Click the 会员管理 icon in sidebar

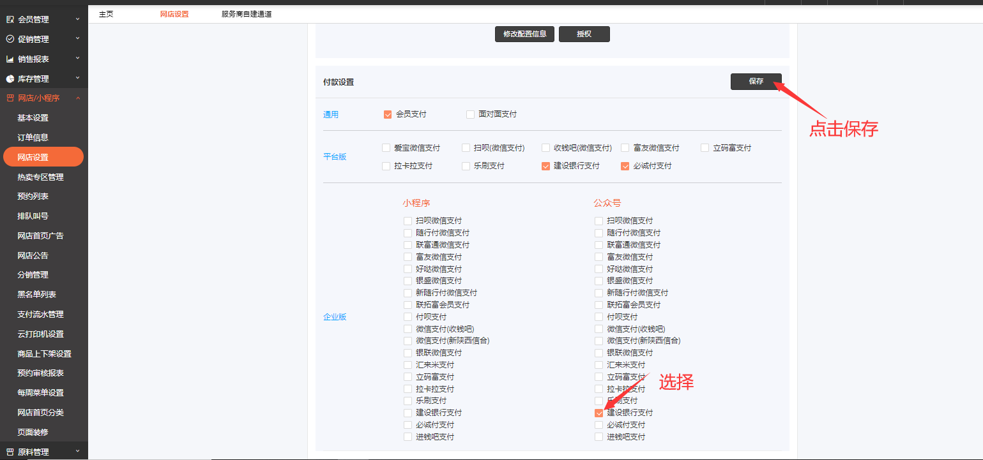[x=10, y=20]
